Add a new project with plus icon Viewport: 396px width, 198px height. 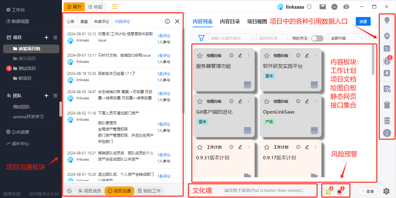[46, 37]
